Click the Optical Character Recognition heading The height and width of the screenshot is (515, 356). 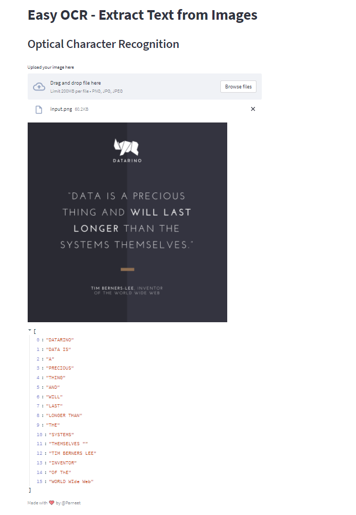(x=103, y=44)
